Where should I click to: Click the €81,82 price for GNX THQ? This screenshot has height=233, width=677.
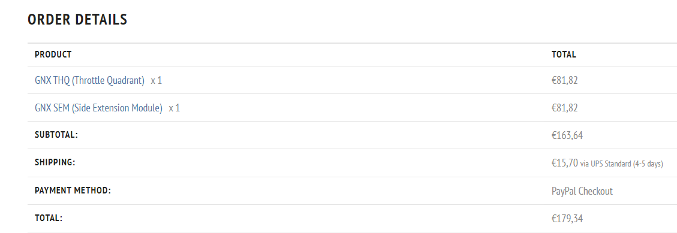[565, 80]
